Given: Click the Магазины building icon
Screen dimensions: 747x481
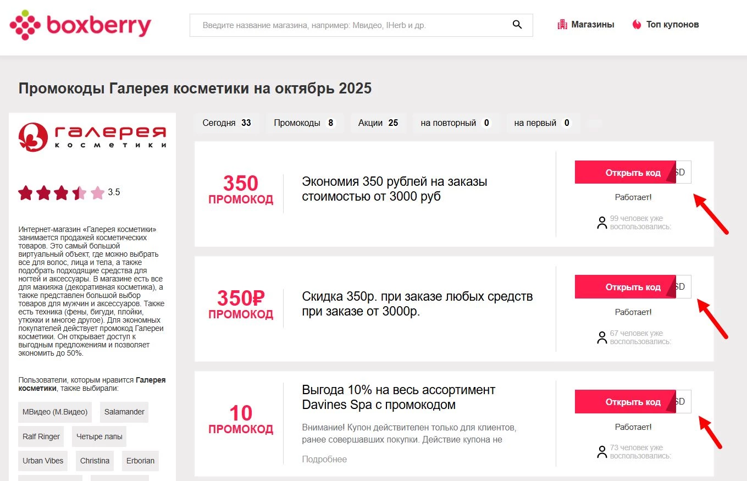Looking at the screenshot, I should [x=562, y=25].
